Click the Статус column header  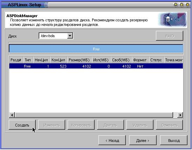156,60
